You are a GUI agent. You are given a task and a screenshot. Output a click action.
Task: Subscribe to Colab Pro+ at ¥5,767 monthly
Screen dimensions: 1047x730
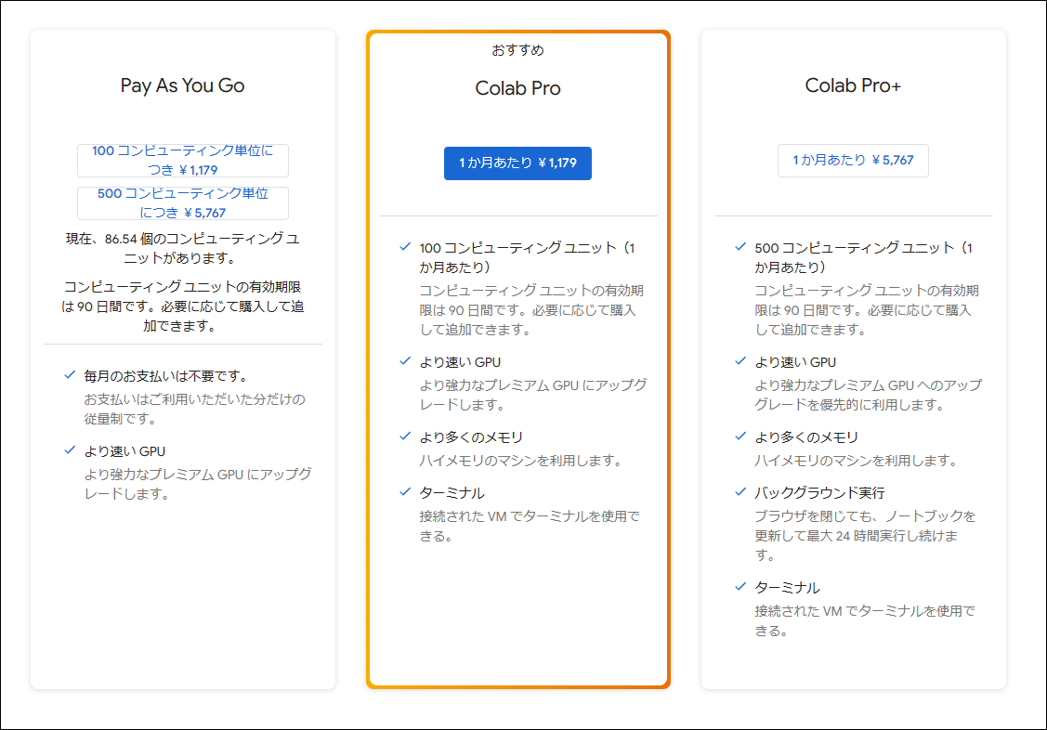[x=853, y=160]
